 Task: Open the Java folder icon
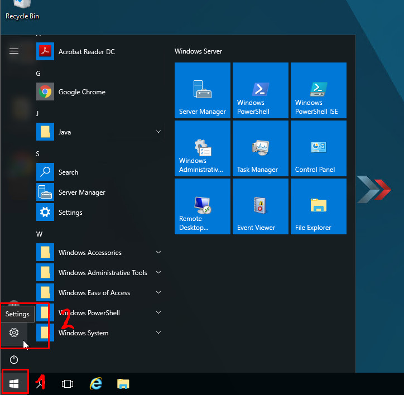pos(45,132)
